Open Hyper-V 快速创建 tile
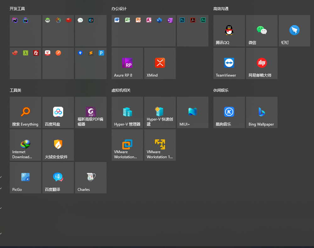The height and width of the screenshot is (248, 314). point(160,112)
